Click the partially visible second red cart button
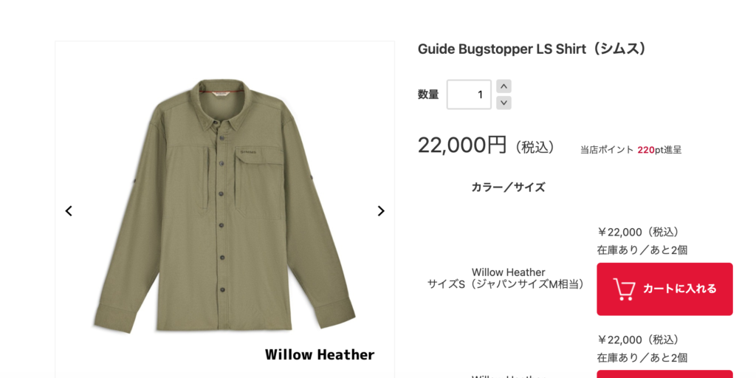This screenshot has height=378, width=756. [x=664, y=374]
